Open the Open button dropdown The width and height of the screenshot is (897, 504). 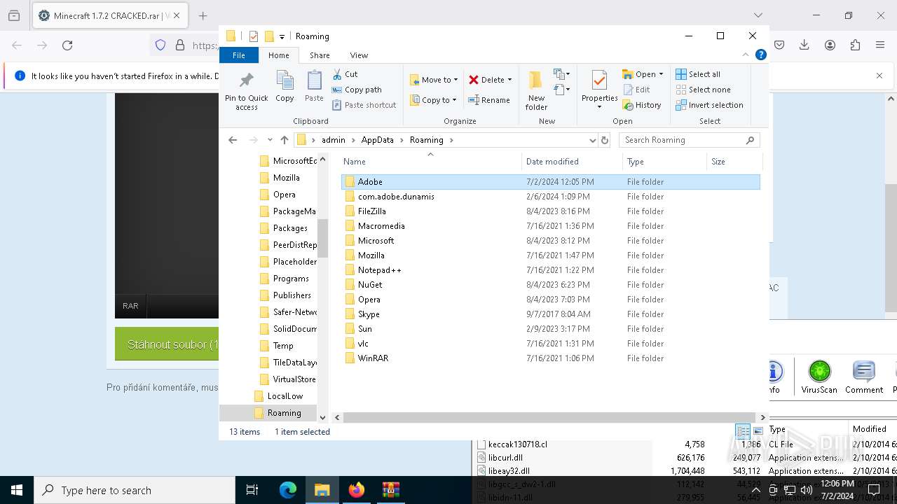(x=661, y=74)
